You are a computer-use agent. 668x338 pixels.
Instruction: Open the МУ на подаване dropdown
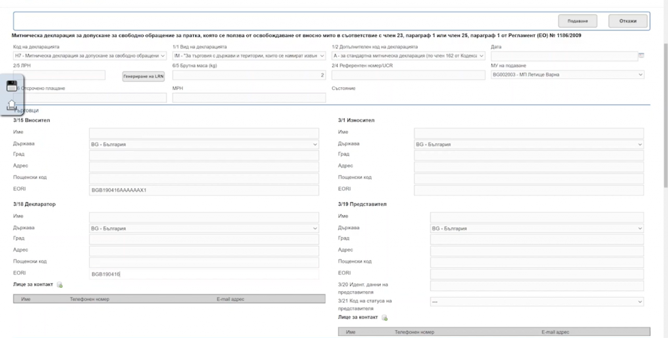click(x=566, y=74)
